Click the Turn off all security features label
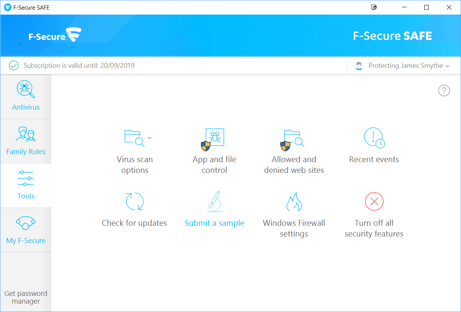Viewport: 461px width, 312px height. click(x=374, y=228)
